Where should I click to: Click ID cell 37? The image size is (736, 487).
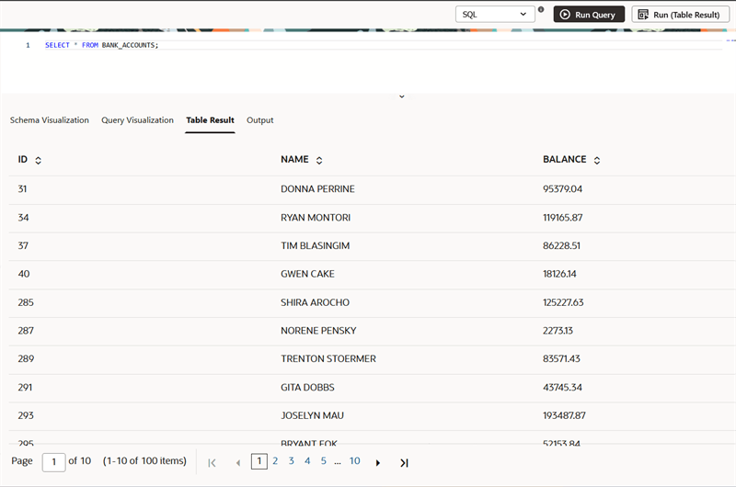[x=23, y=245]
